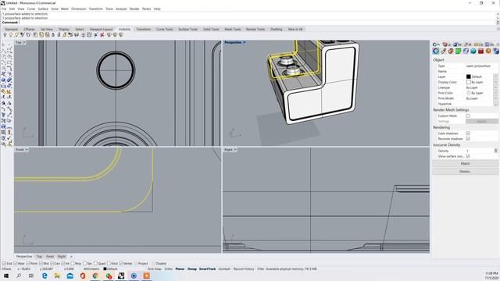500x281 pixels.
Task: Toggle the Near osnap checkbox
Action: [x=16, y=264]
